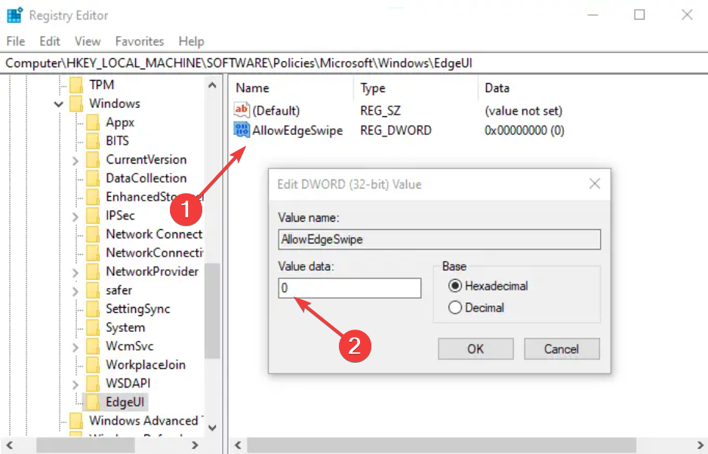Click the (value not set) data cell
This screenshot has height=454, width=708.
tap(523, 111)
